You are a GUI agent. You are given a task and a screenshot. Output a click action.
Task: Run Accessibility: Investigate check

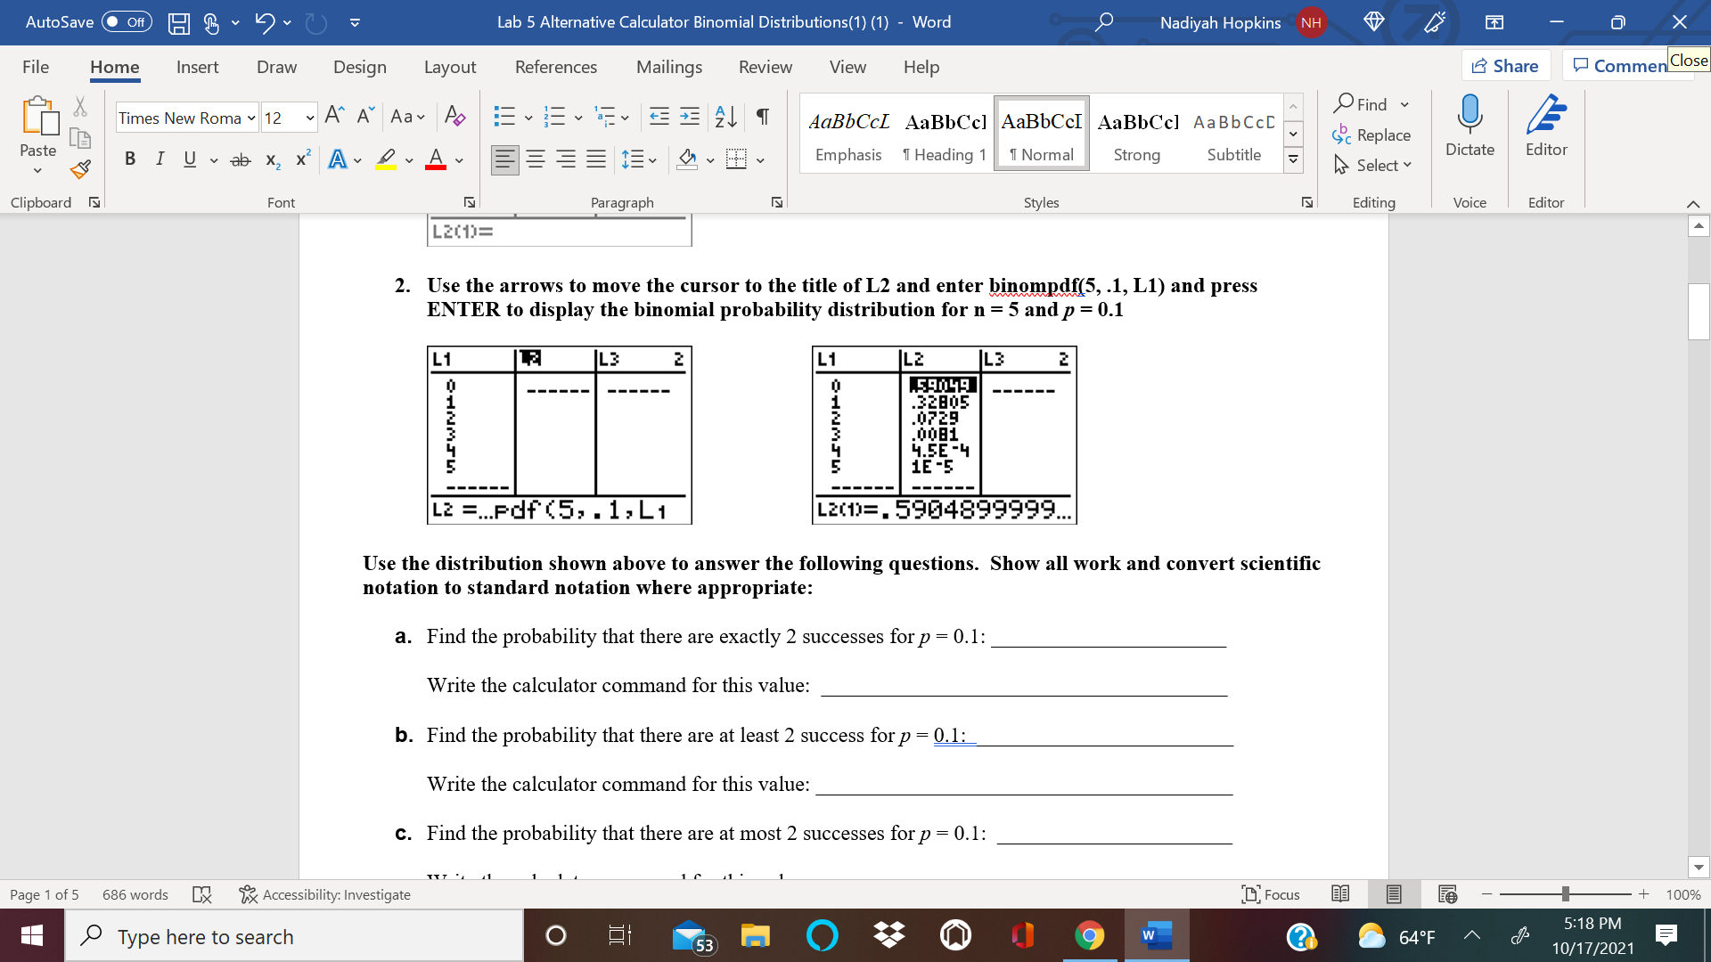click(x=324, y=894)
